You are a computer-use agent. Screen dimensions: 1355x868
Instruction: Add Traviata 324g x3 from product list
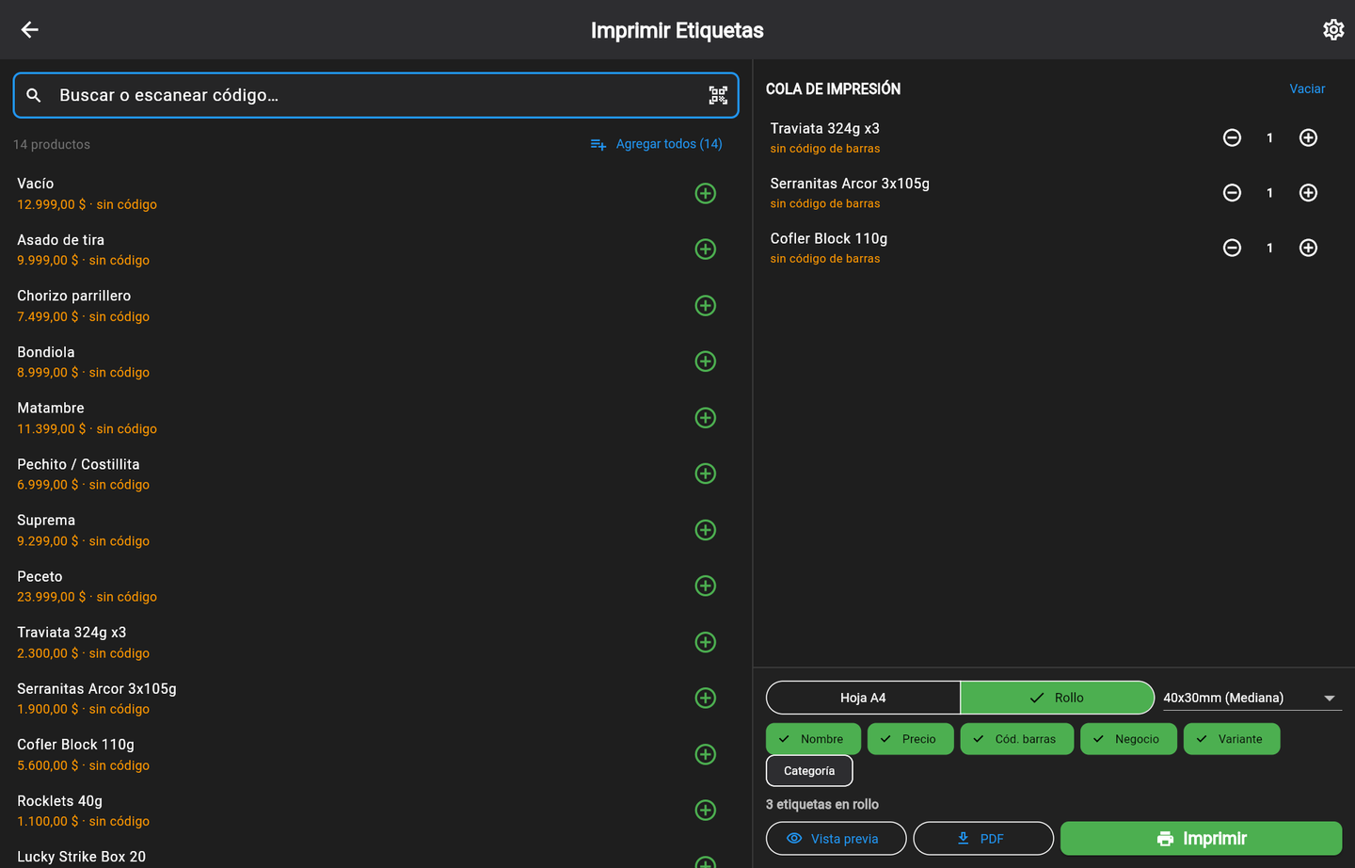pos(706,642)
